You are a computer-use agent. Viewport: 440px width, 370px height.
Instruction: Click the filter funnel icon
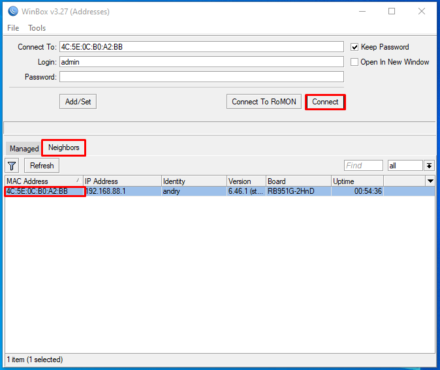point(12,166)
